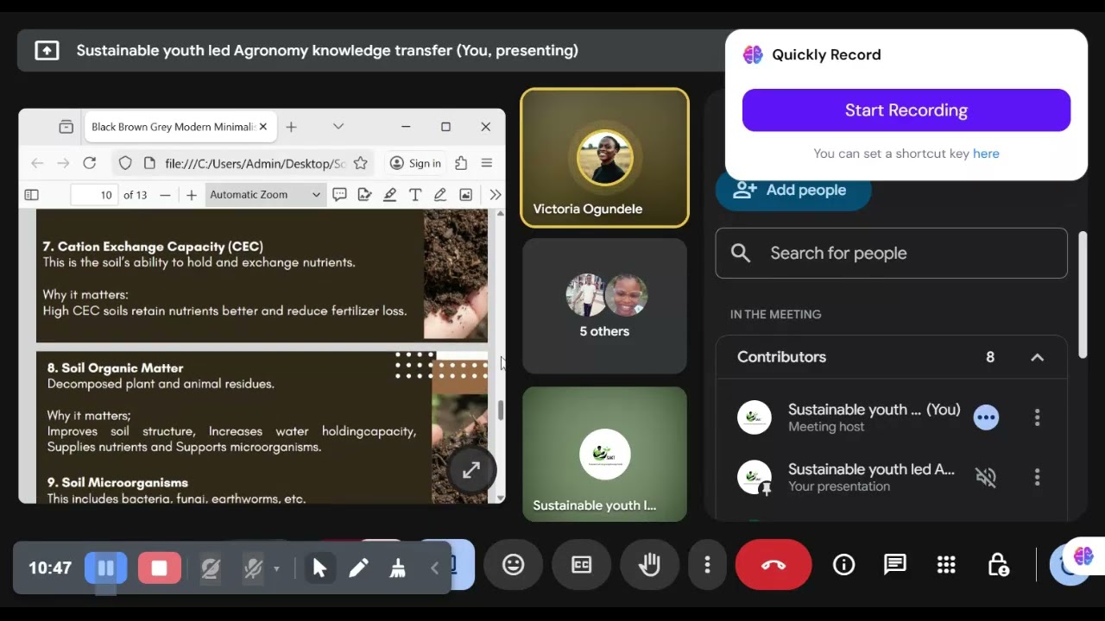Select Victoria Ogundele video tile
The height and width of the screenshot is (621, 1105).
click(604, 158)
